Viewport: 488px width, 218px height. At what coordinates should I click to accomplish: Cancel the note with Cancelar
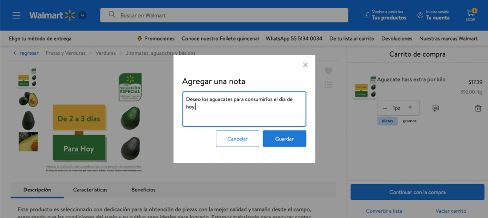click(237, 139)
